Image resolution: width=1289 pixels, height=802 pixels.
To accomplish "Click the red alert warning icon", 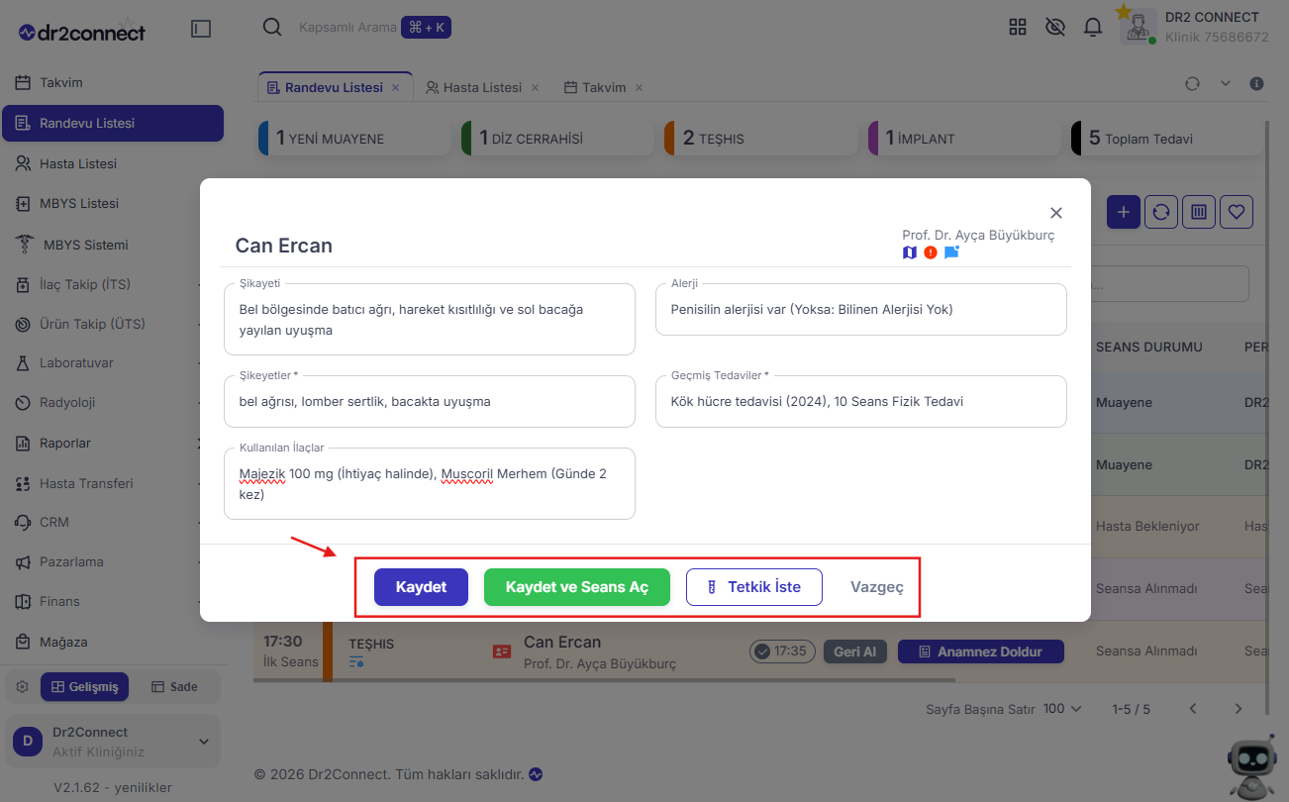I will [931, 252].
